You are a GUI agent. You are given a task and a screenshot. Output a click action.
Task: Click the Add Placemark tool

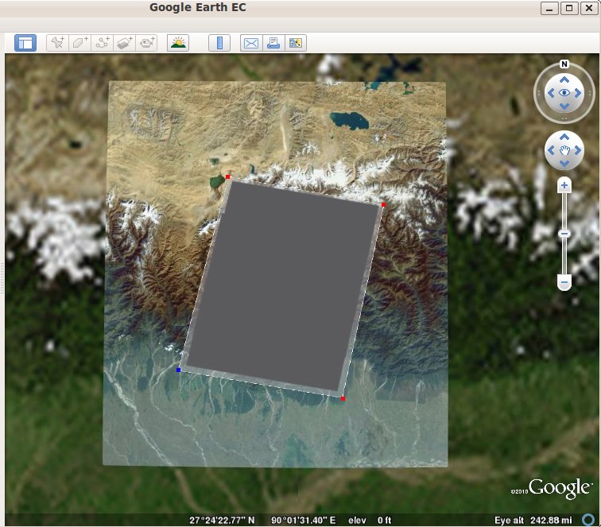tap(57, 43)
